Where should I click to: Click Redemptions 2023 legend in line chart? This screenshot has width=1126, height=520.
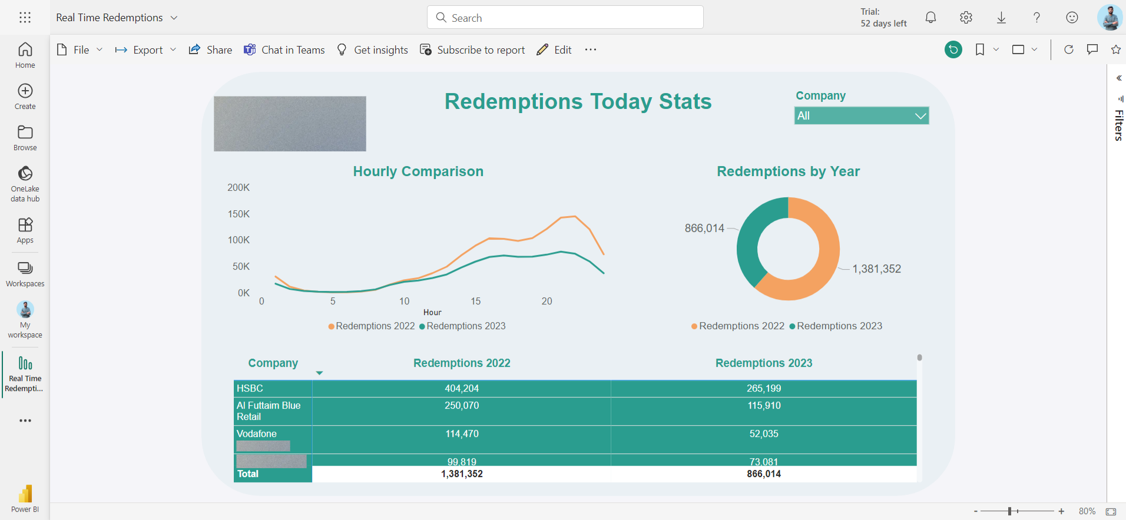(462, 326)
